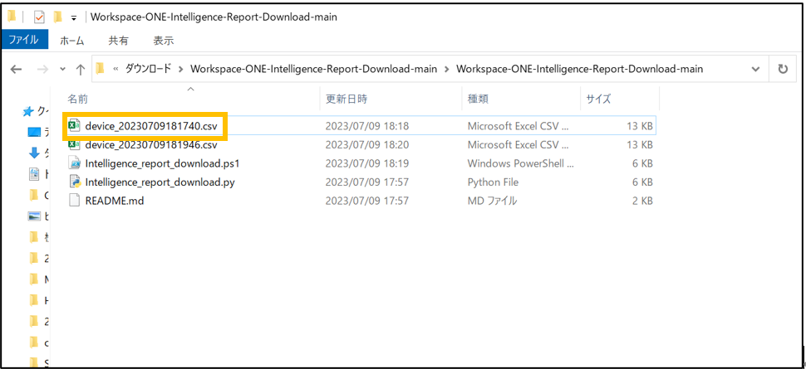Viewport: 806px width, 369px height.
Task: Click the date 2023/07/09 18:19
Action: point(367,163)
